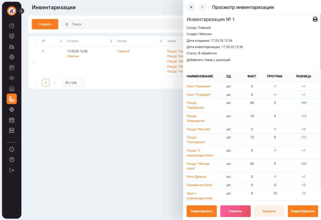Click the eye icon in sidebar

12,78
